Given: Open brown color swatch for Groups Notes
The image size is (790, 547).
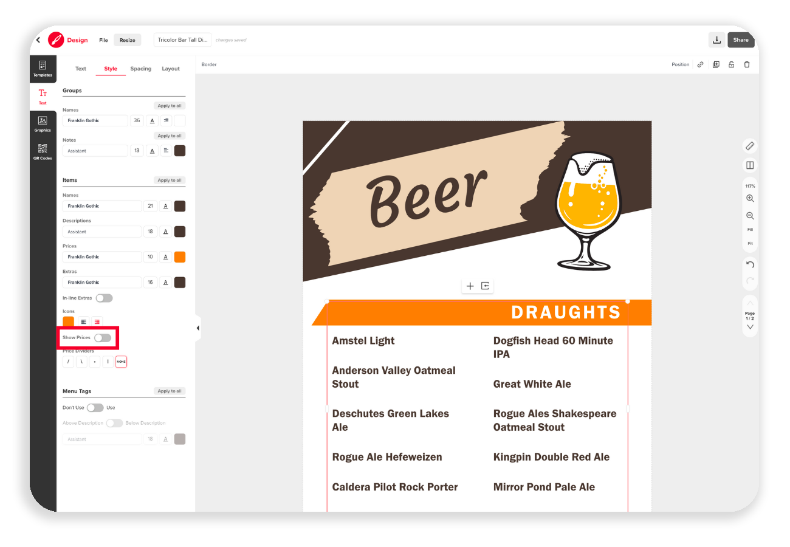Looking at the screenshot, I should tap(180, 151).
